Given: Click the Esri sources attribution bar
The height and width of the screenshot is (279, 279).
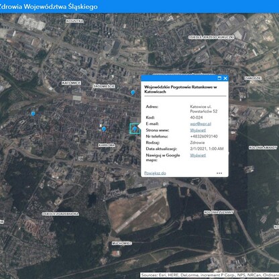Looking at the screenshot, I should [210, 275].
